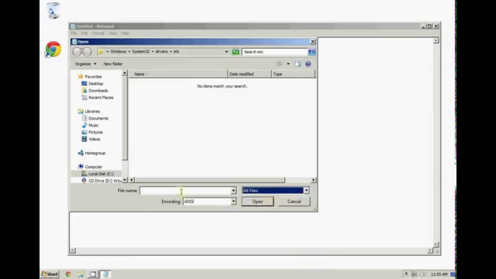The width and height of the screenshot is (496, 279).
Task: Click the New folder button
Action: (113, 64)
